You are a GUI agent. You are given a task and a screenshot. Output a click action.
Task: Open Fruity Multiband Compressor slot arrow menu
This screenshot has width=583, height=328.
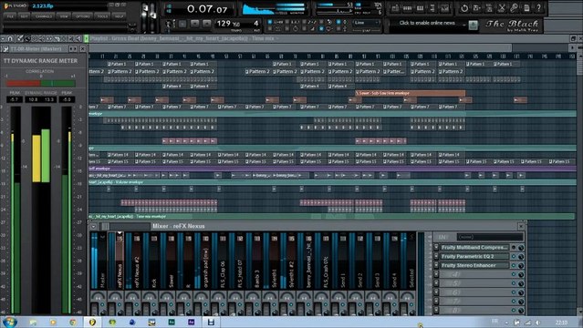pos(436,248)
